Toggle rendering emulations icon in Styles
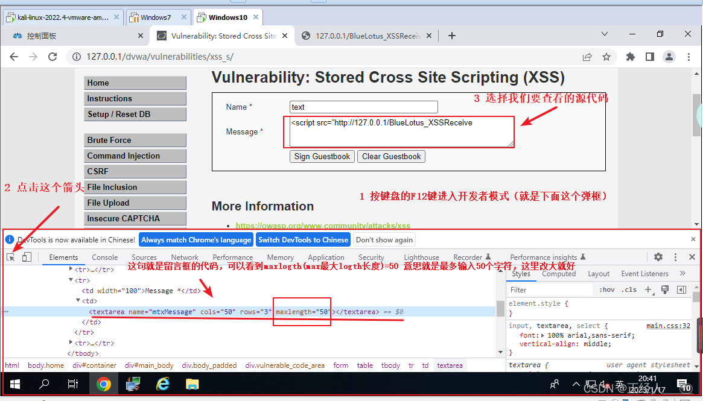 665,289
